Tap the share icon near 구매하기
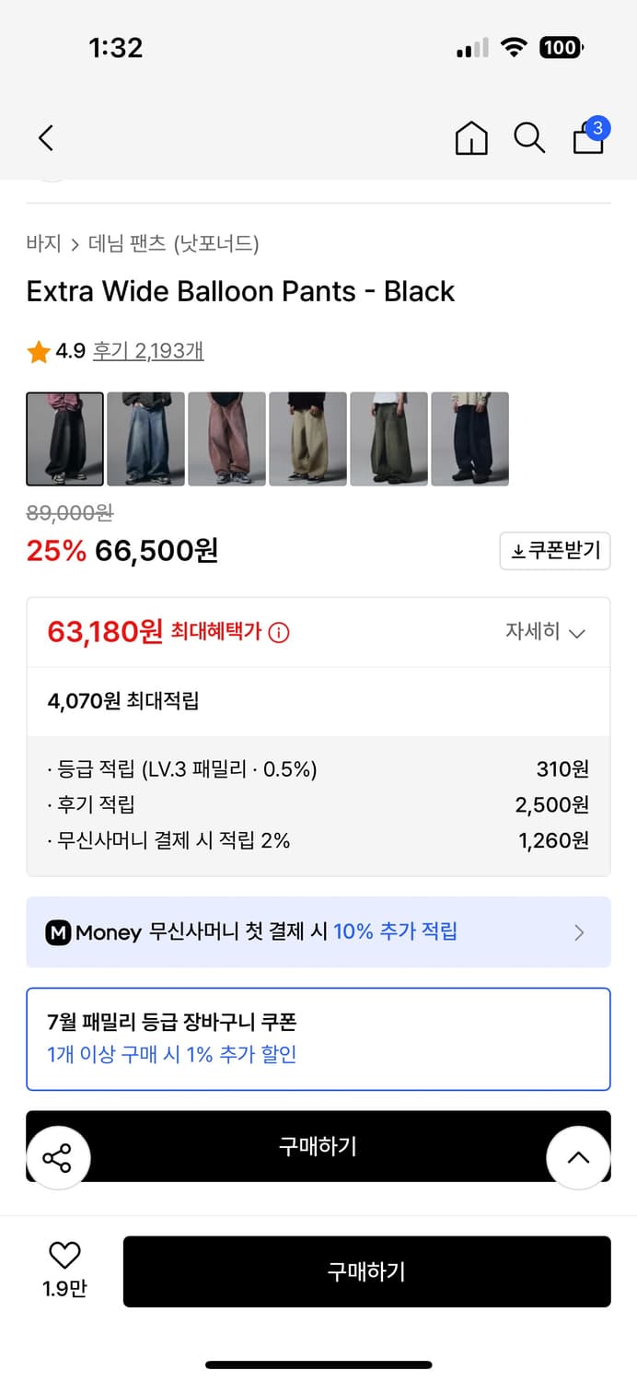The width and height of the screenshot is (637, 1382). pyautogui.click(x=58, y=1159)
